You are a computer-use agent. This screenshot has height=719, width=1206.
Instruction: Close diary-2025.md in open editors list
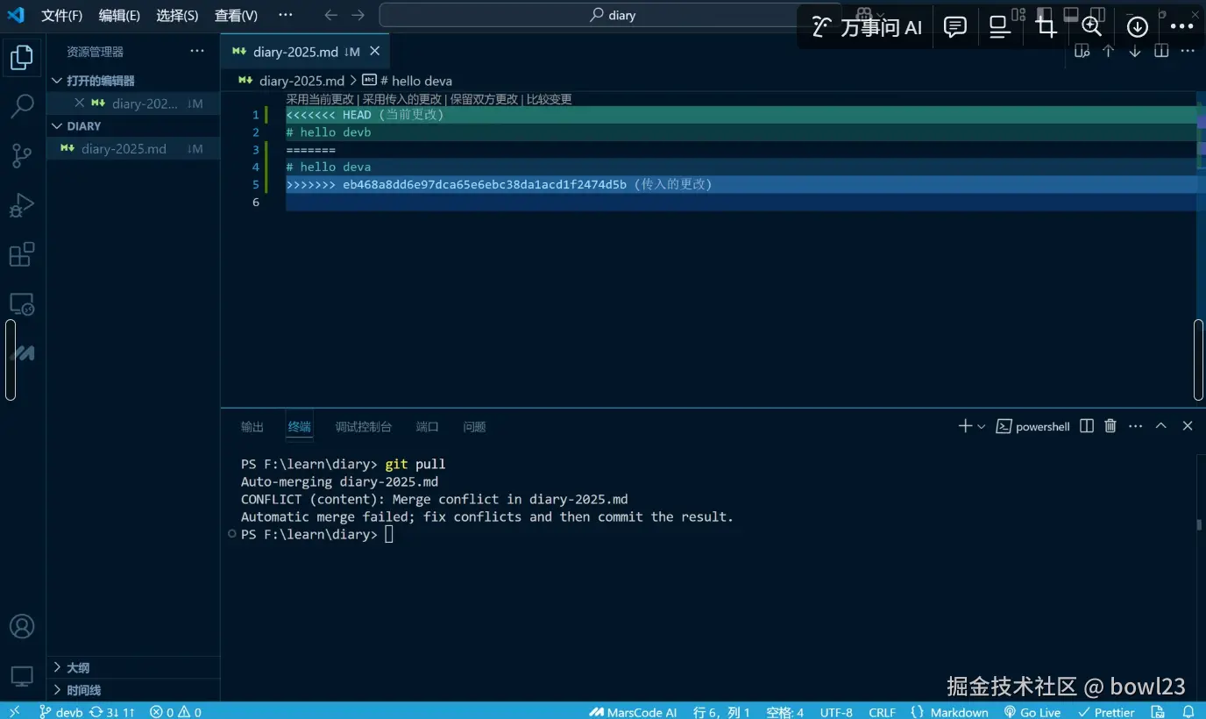pos(80,103)
